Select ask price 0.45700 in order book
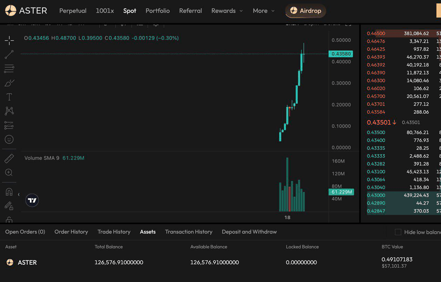The image size is (441, 282). click(x=376, y=96)
